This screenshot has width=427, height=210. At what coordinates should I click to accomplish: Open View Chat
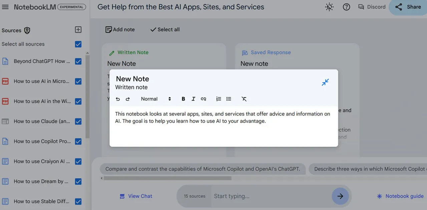click(x=136, y=196)
